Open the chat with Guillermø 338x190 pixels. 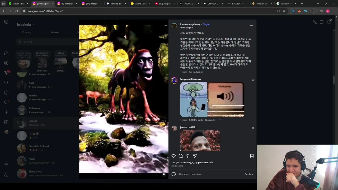coord(46,110)
